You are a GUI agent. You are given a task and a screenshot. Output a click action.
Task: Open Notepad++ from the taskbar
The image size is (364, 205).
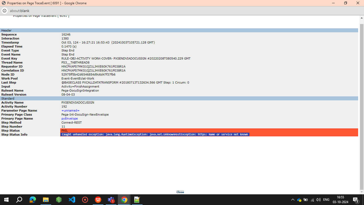click(x=137, y=200)
